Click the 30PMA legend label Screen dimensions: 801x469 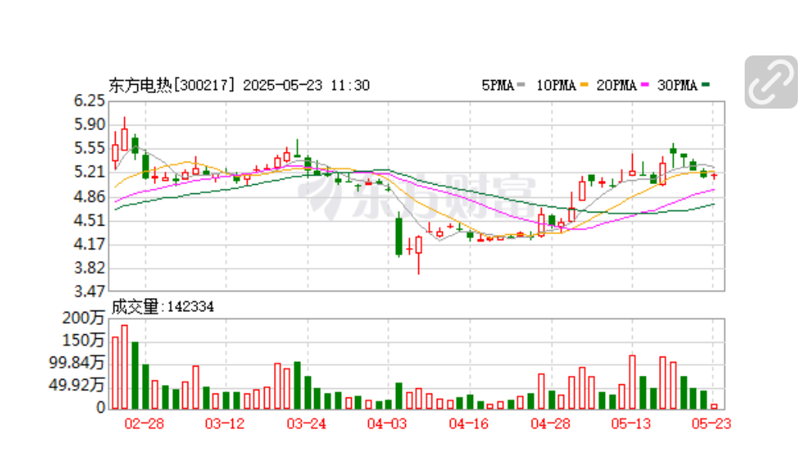click(677, 85)
